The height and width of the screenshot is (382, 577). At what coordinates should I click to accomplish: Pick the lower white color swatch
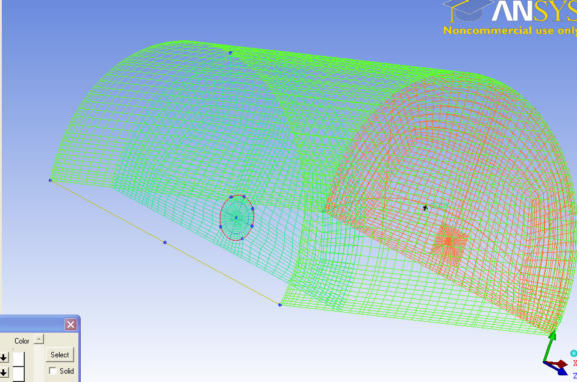pyautogui.click(x=20, y=374)
